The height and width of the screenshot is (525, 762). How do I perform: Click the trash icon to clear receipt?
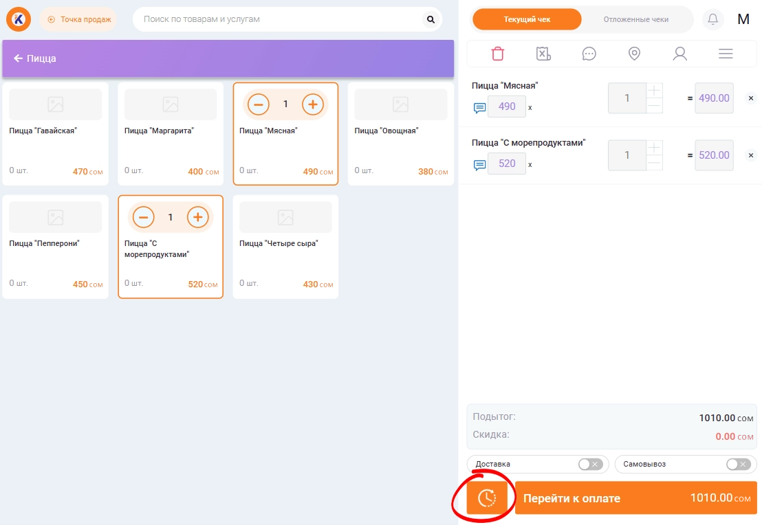[x=497, y=54]
